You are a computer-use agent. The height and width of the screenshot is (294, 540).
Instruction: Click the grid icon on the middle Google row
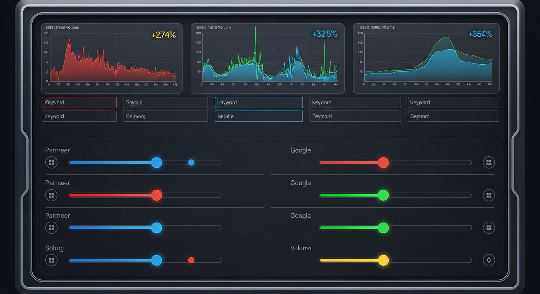489,195
